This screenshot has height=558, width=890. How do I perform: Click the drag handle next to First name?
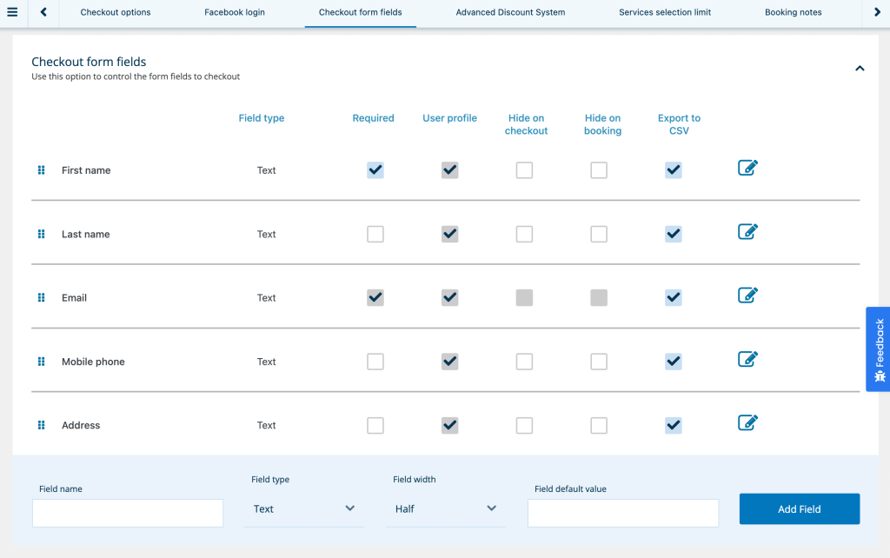[41, 169]
